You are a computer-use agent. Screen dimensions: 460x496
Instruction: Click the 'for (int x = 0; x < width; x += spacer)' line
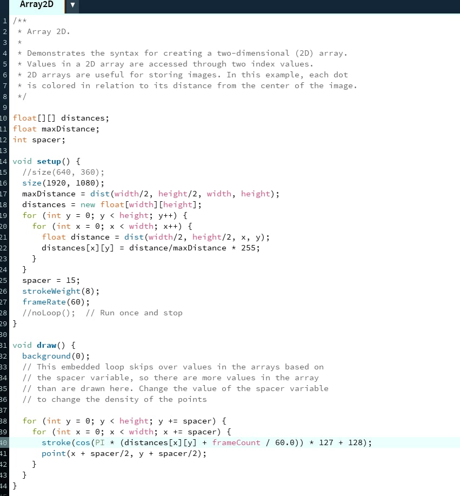[131, 432]
